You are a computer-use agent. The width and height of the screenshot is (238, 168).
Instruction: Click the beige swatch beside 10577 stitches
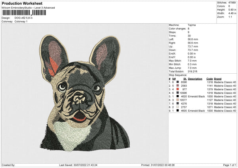pos(177,100)
